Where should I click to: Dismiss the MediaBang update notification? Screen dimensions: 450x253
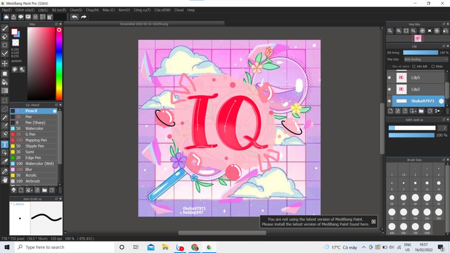(x=374, y=221)
